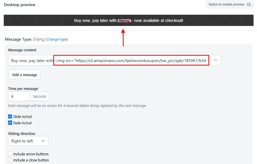257x164 pixels.
Task: Switch to mobile preview
Action: click(x=230, y=4)
